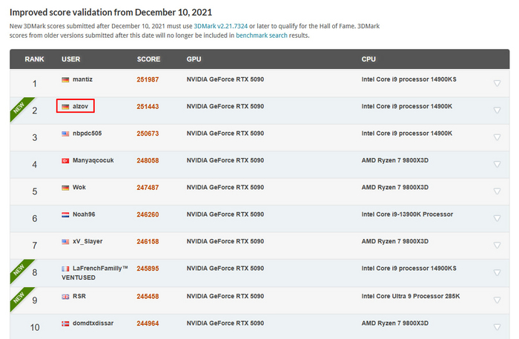Image resolution: width=519 pixels, height=339 pixels.
Task: Click the Improved score validation heading
Action: point(110,13)
